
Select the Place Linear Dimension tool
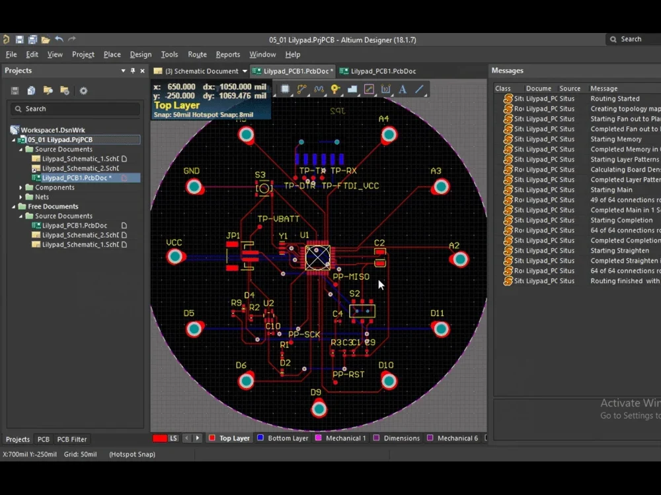point(385,88)
